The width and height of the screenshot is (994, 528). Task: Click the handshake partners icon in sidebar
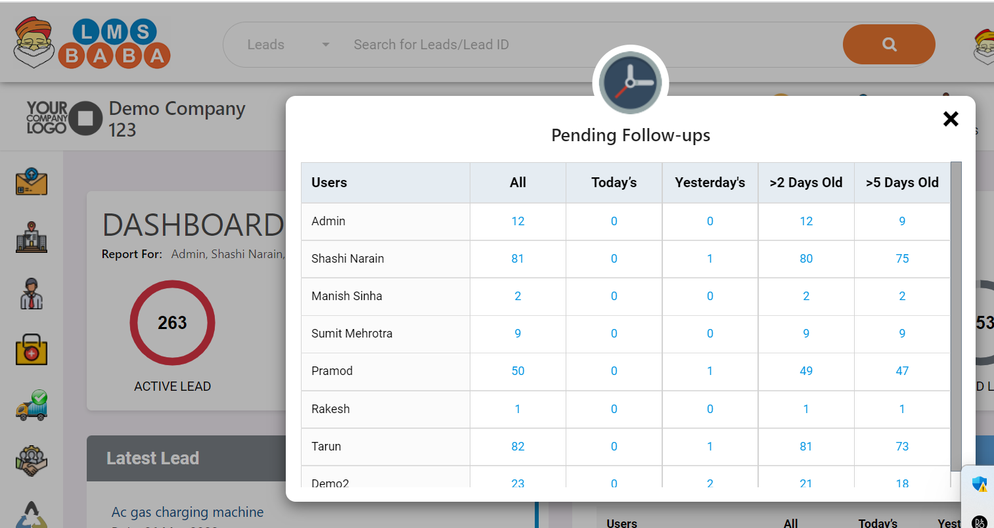pyautogui.click(x=31, y=460)
